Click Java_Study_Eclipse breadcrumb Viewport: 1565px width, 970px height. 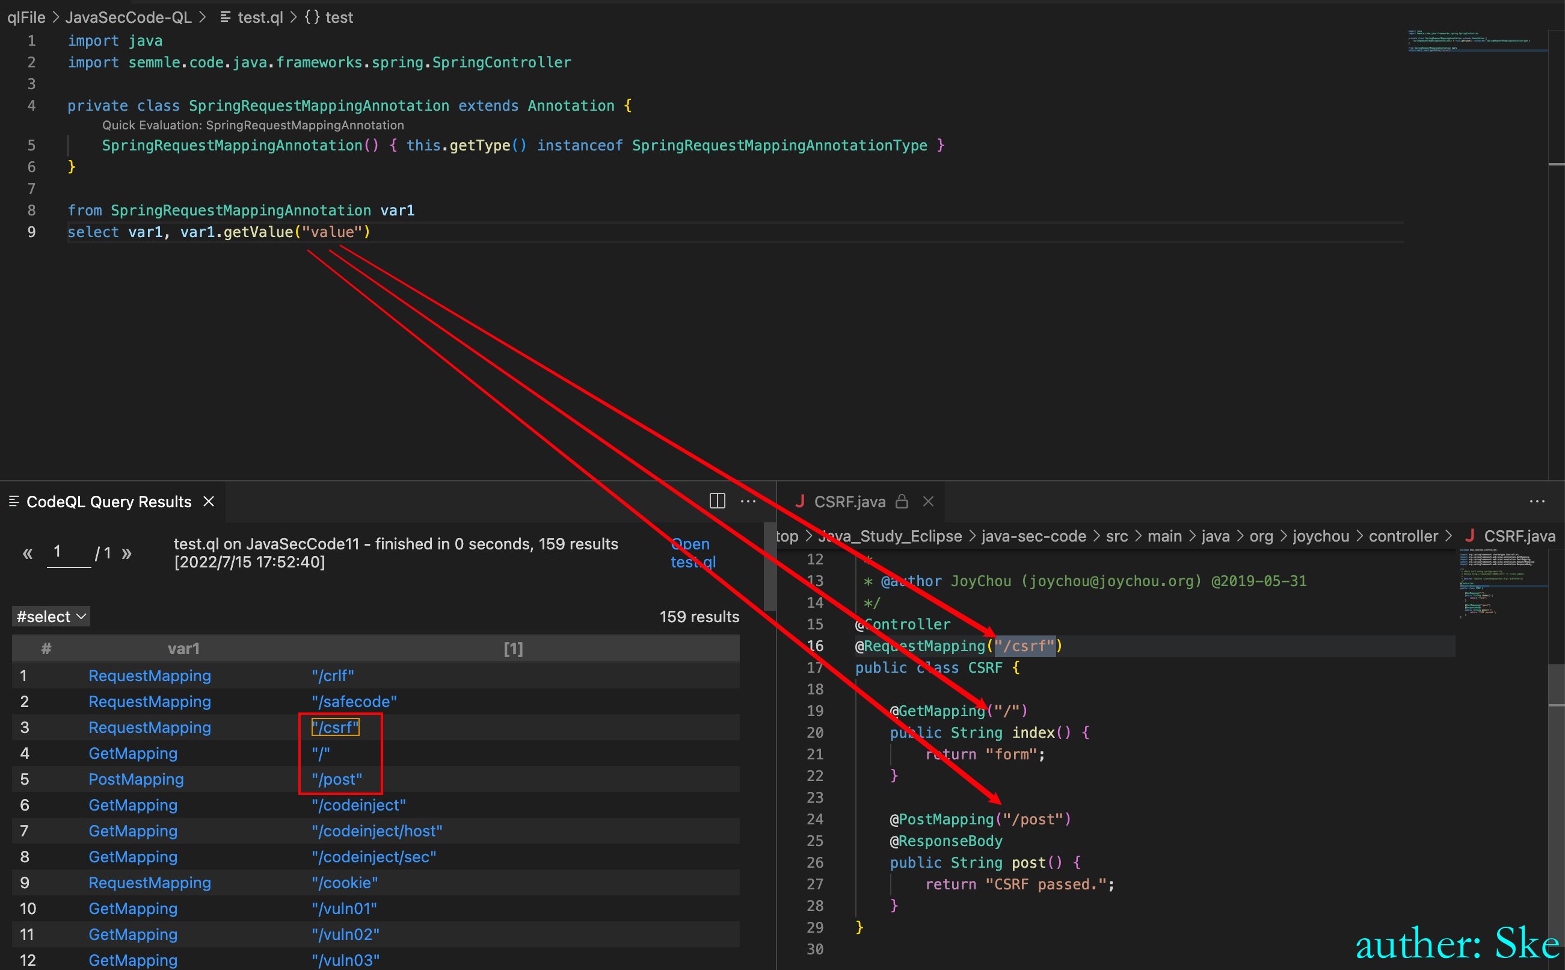pos(890,536)
